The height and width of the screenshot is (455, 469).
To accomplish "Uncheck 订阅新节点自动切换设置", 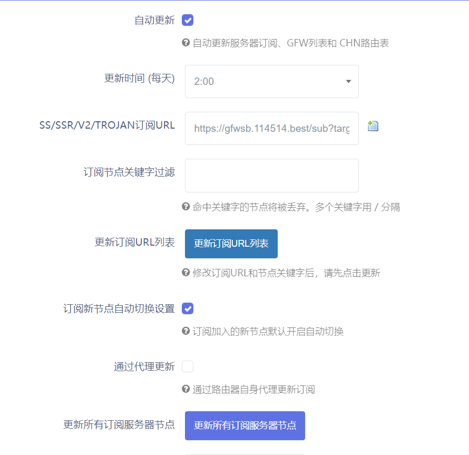I will click(x=188, y=308).
